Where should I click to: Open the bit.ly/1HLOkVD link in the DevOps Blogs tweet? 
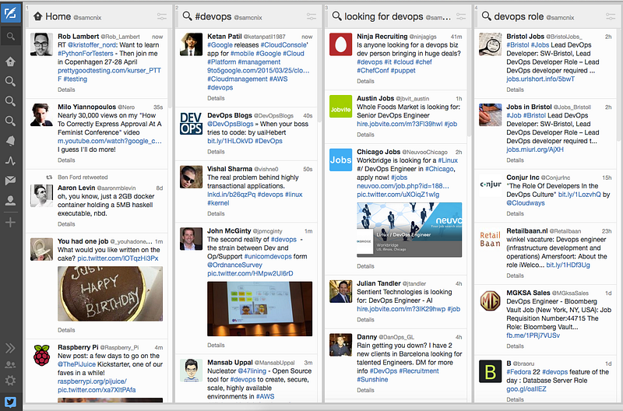230,141
